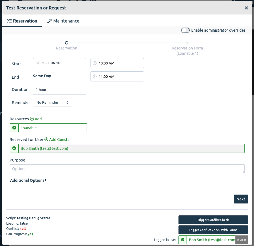
Task: Click the plus icon to add resources
Action: [32, 119]
